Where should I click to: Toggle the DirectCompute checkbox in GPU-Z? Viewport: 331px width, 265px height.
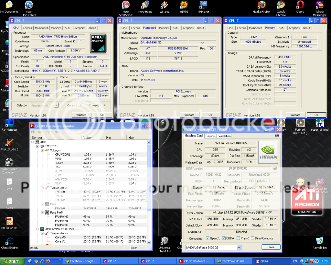252,238
